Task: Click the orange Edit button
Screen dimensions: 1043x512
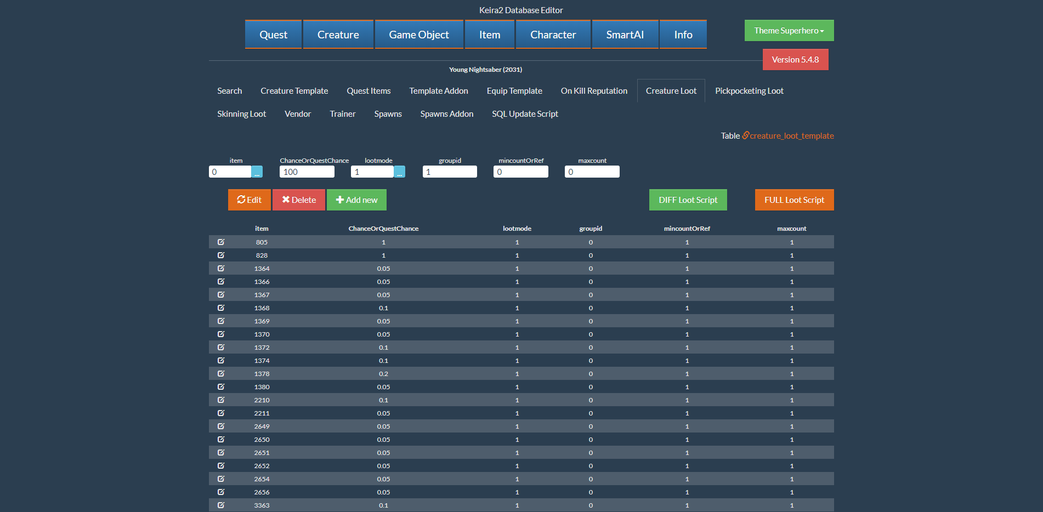Action: point(250,200)
